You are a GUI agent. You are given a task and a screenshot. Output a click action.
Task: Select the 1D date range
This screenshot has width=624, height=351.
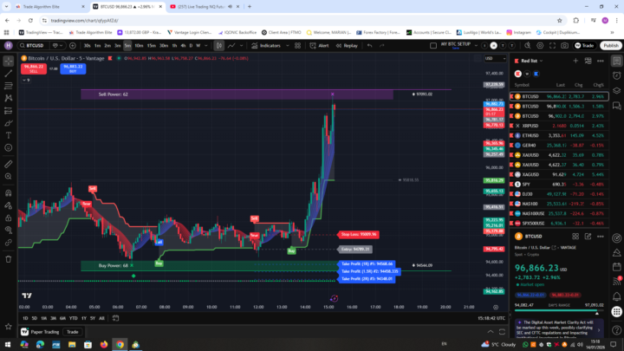coord(25,318)
